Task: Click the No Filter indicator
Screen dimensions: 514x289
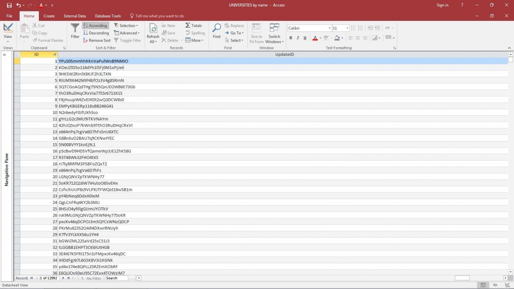Action: [x=91, y=278]
